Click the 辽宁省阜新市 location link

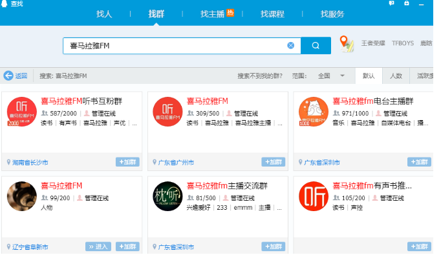(x=30, y=247)
